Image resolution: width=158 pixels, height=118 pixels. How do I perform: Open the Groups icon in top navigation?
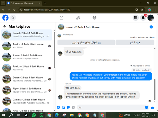pyautogui.click(x=94, y=18)
